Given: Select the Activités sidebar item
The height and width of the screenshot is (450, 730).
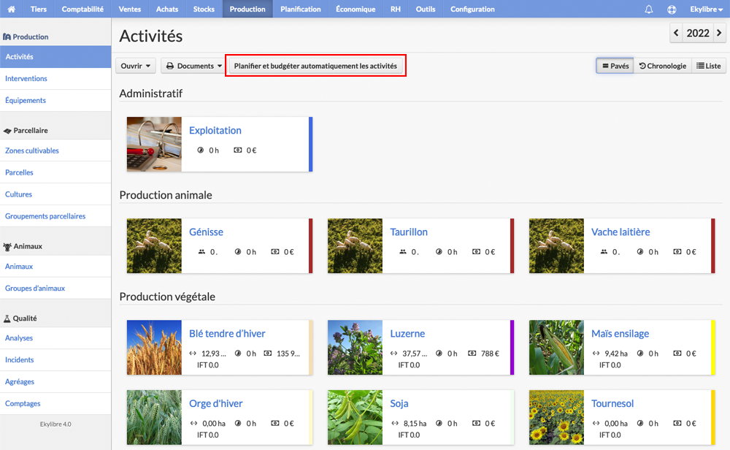Looking at the screenshot, I should click(x=55, y=56).
